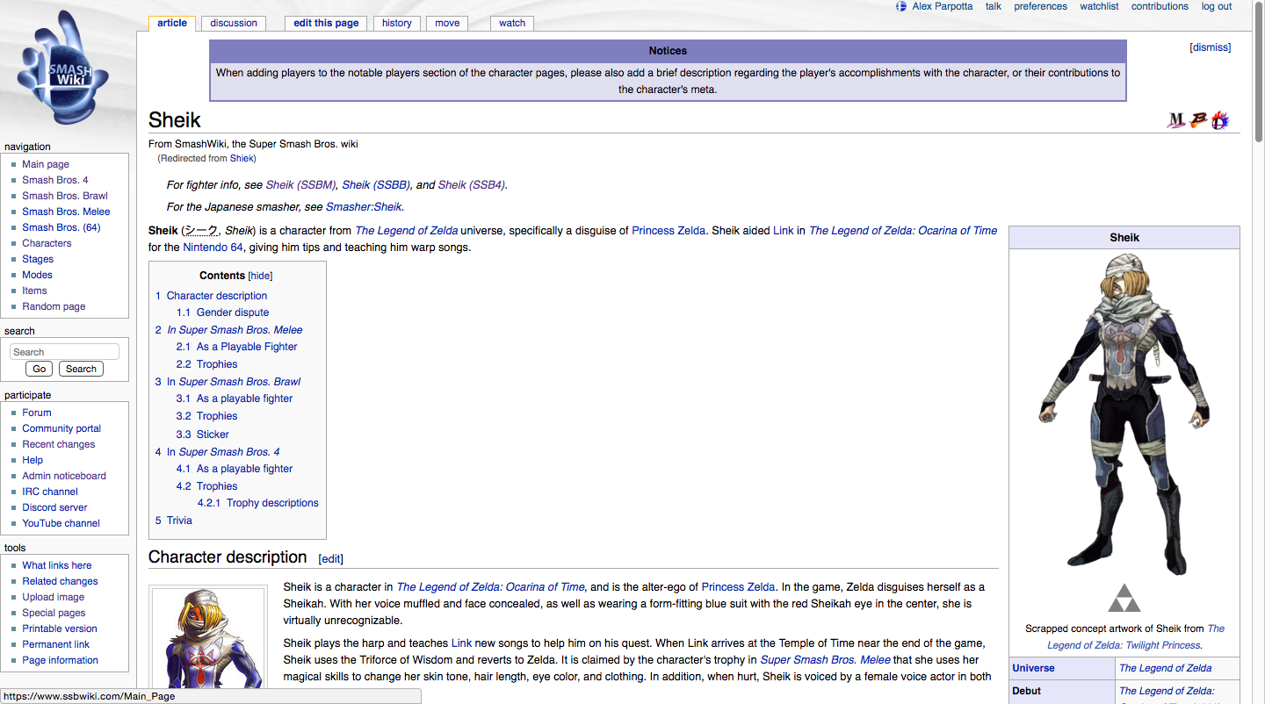Focus the wiki search input field

[64, 352]
